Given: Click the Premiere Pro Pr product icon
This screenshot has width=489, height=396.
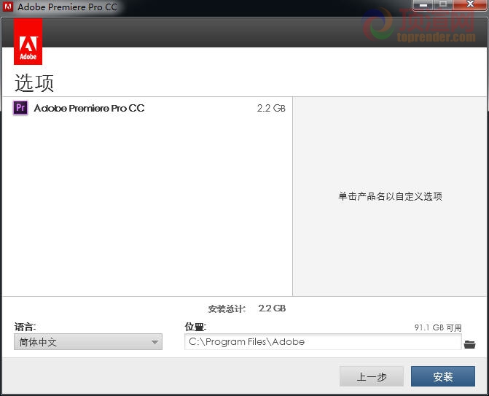Looking at the screenshot, I should 20,108.
